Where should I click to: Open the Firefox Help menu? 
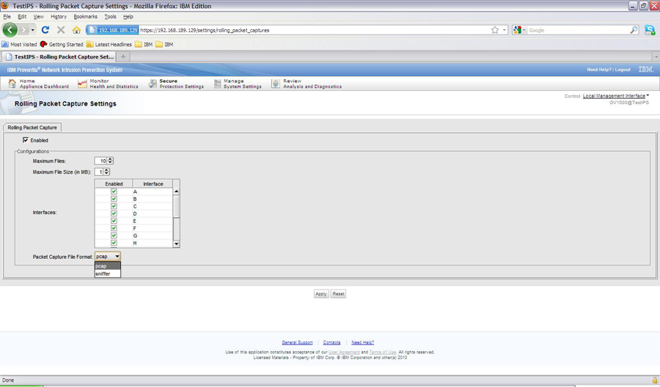[x=128, y=16]
